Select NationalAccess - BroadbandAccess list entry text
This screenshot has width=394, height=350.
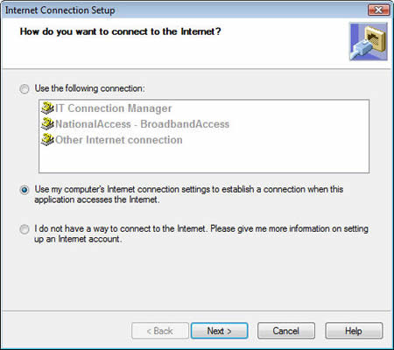point(142,124)
